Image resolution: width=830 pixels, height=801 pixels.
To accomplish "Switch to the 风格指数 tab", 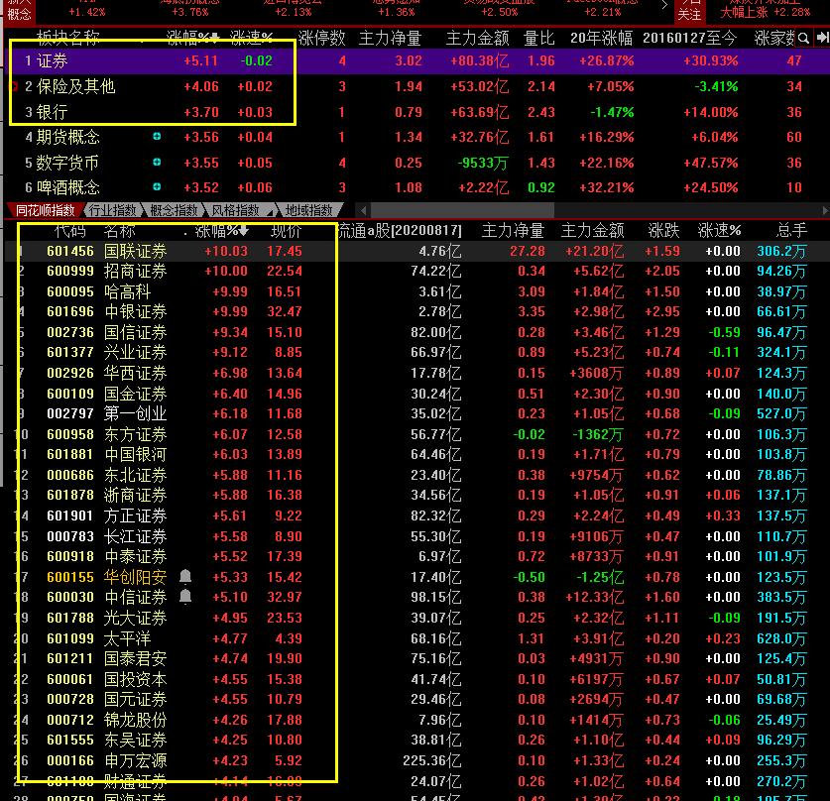I will tap(236, 210).
